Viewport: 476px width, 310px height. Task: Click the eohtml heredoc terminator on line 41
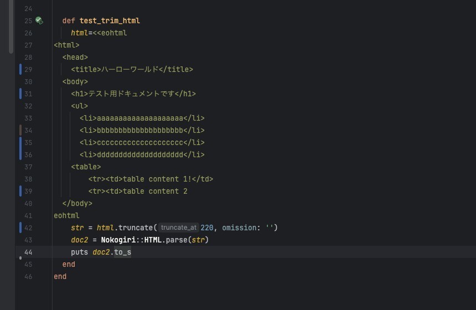66,215
